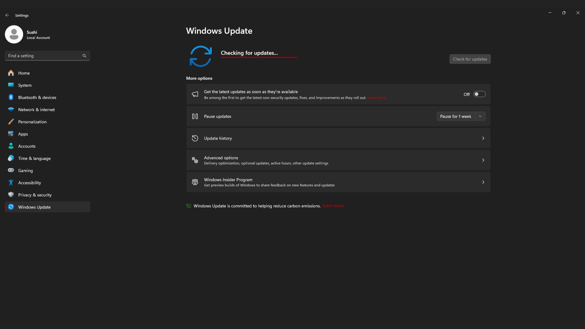Viewport: 585px width, 329px height.
Task: Click the pause bars icon
Action: 195,116
